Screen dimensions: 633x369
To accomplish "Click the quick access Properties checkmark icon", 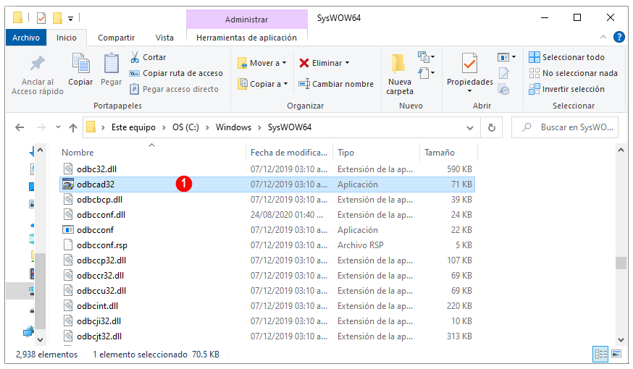I will (41, 18).
